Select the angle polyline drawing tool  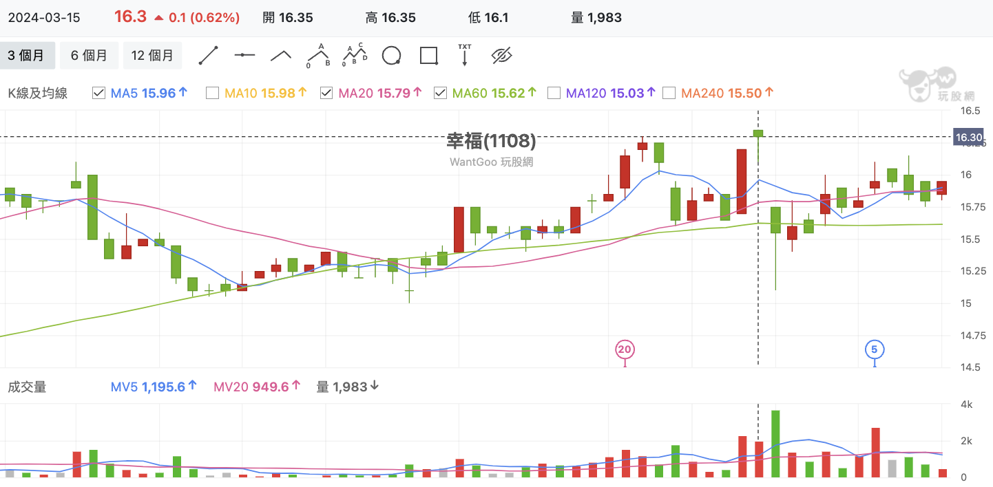(x=280, y=56)
